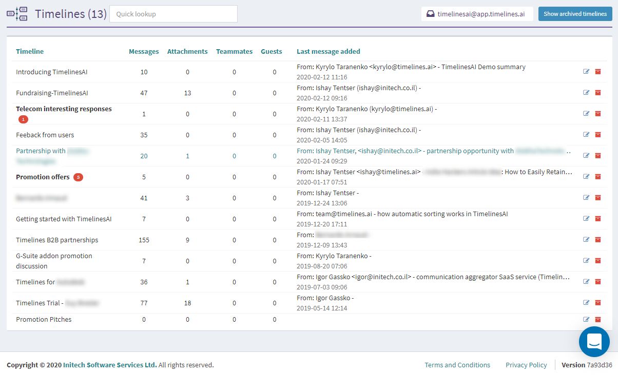This screenshot has height=375, width=618.
Task: Click the 13 attachments count for Fundraising
Action: click(187, 93)
